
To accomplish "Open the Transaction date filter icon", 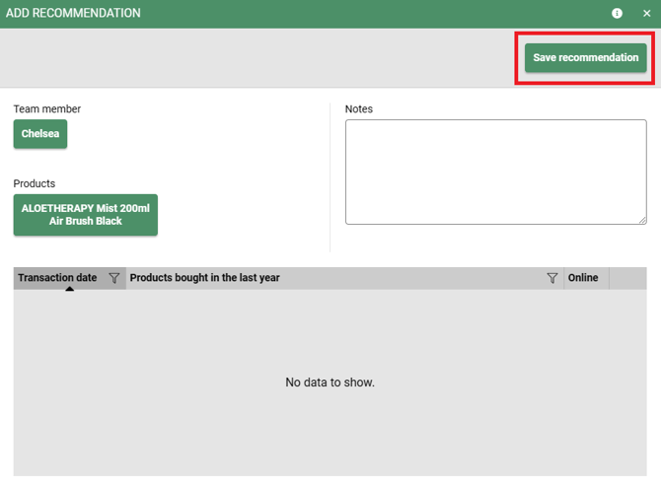I will (x=114, y=278).
